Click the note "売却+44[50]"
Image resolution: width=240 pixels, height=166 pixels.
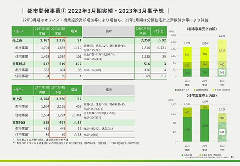[x=90, y=135]
